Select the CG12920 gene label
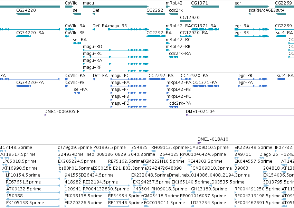 point(190,17)
